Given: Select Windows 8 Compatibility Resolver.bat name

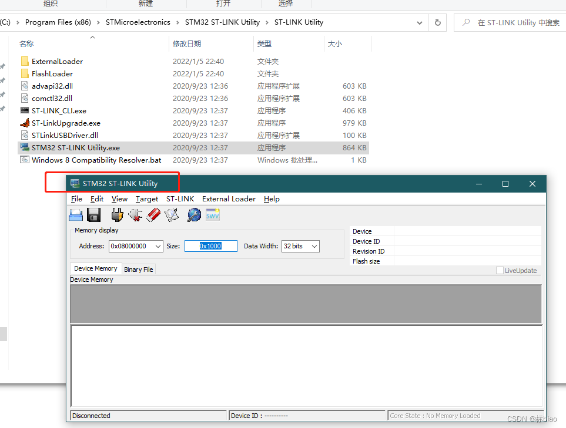Looking at the screenshot, I should click(96, 160).
